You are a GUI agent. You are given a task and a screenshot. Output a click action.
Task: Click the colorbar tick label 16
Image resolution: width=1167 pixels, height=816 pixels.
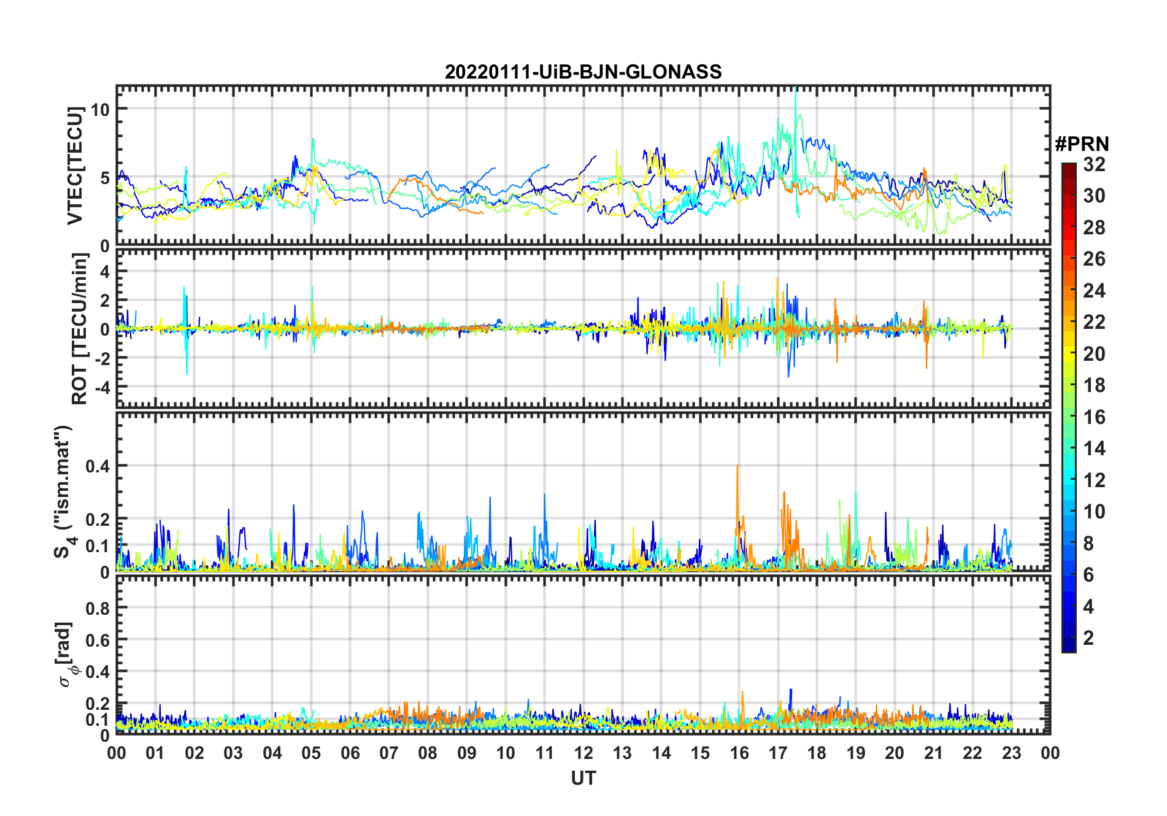tap(1094, 417)
